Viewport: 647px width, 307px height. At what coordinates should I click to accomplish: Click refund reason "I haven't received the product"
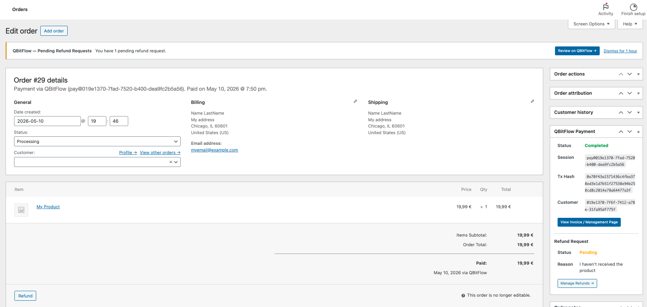click(x=601, y=268)
